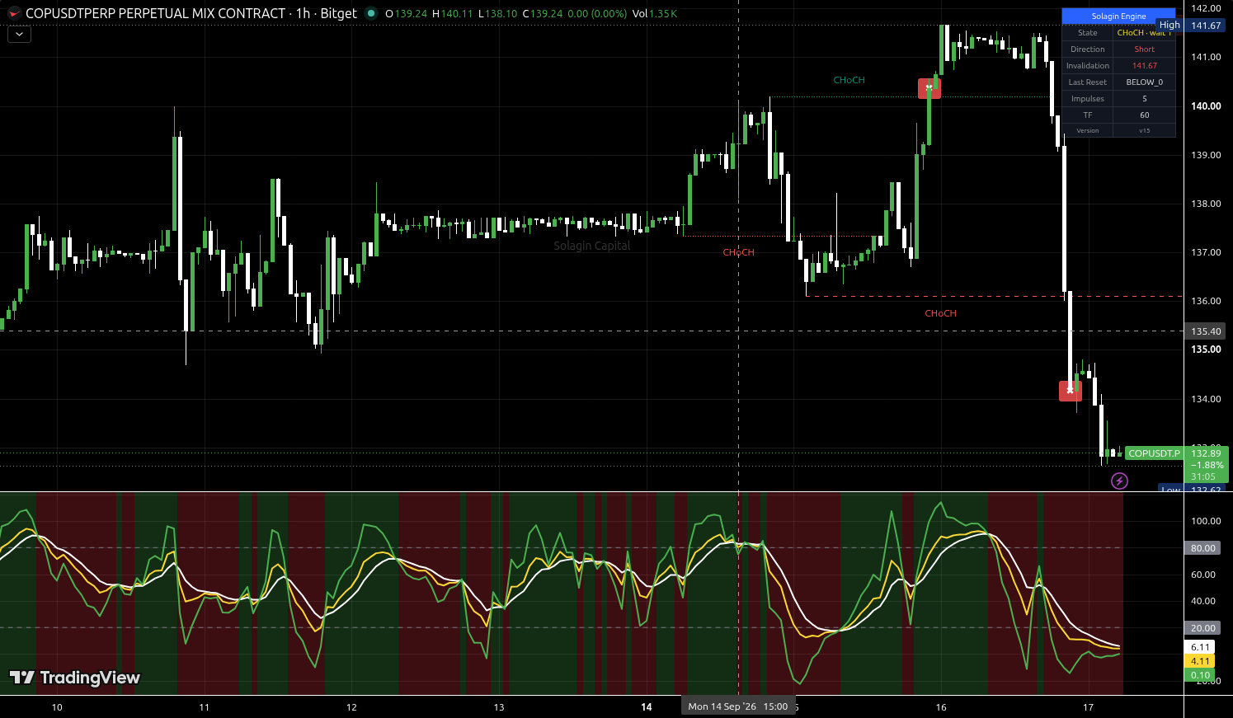Viewport: 1233px width, 718px height.
Task: Click the COPUSDT.P current price tag
Action: 1154,453
